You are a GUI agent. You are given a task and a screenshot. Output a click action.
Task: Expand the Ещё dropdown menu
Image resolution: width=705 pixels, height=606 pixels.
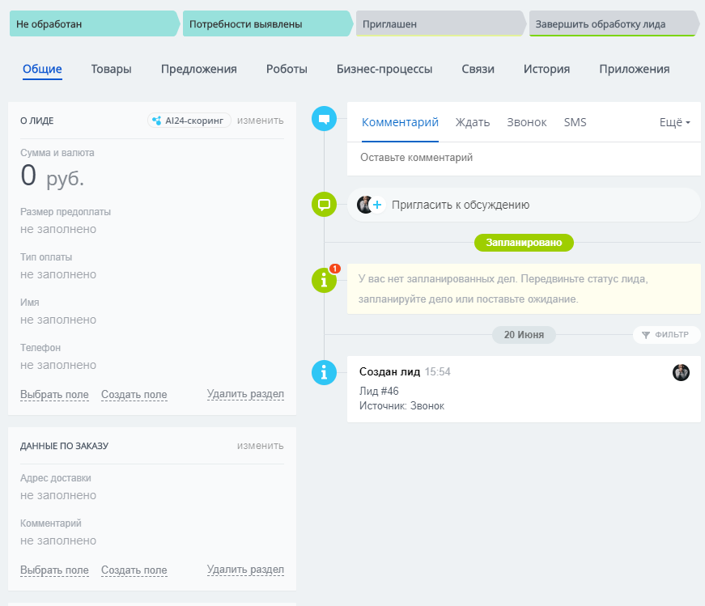674,122
